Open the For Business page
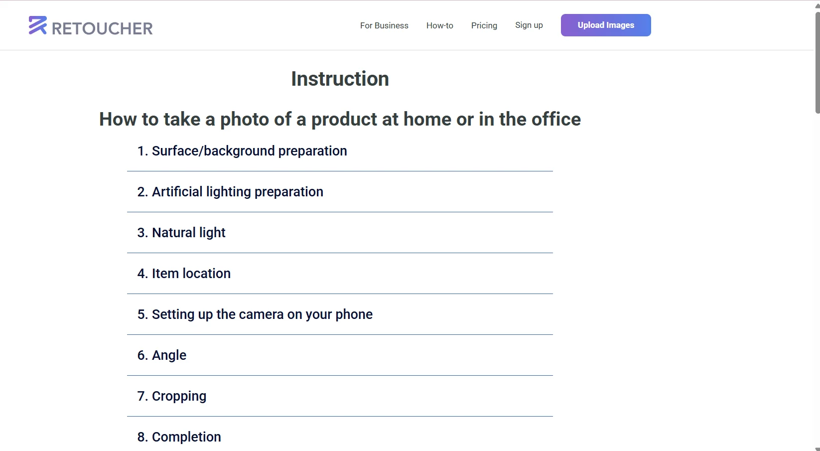Screen dimensions: 820x451 (384, 25)
